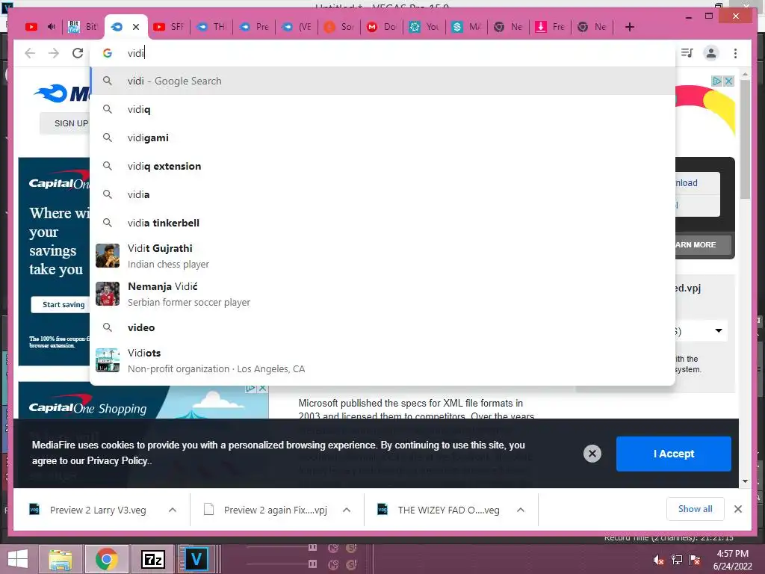Screen dimensions: 765x574
Task: Click the MediaFire SIGN UP button
Action: [x=66, y=123]
